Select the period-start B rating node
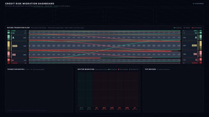This screenshot has width=209, height=117. pyautogui.click(x=19, y=60)
